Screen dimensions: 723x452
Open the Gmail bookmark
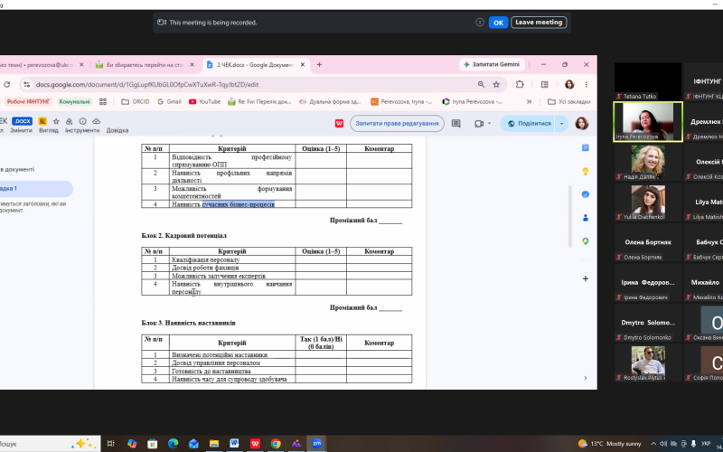[x=169, y=101]
